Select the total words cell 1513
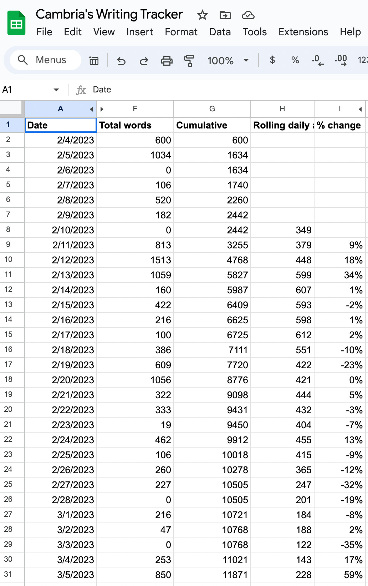This screenshot has height=586, width=368. 135,260
